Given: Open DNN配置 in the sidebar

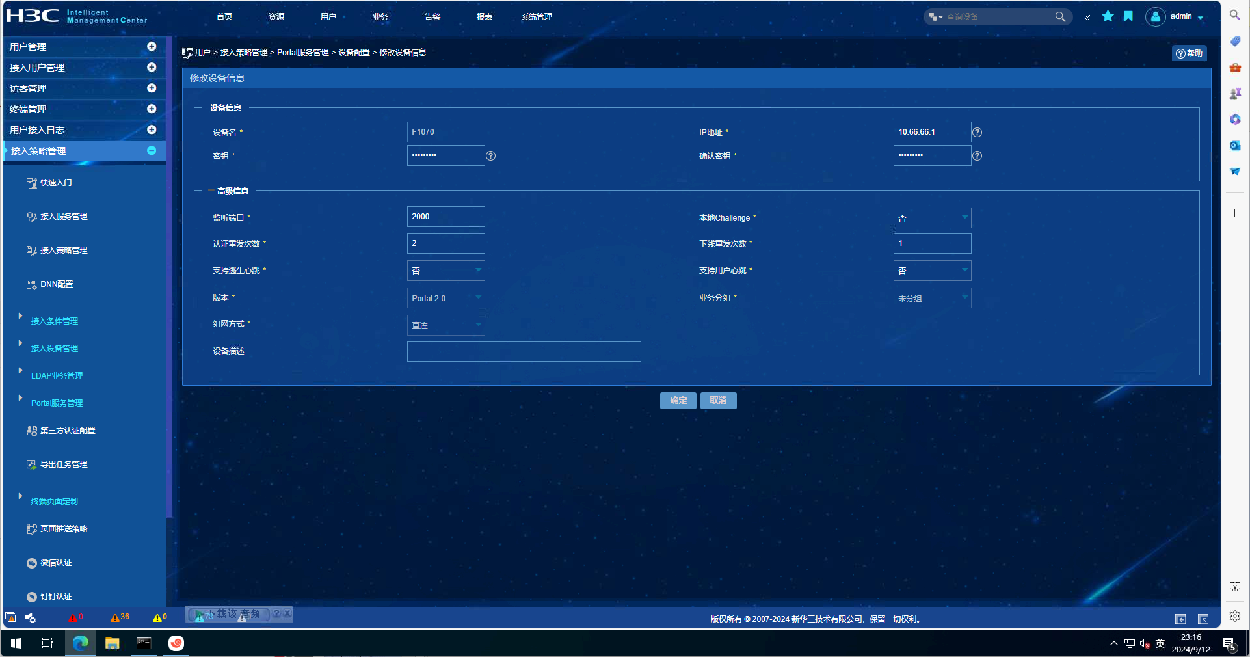Looking at the screenshot, I should coord(50,284).
